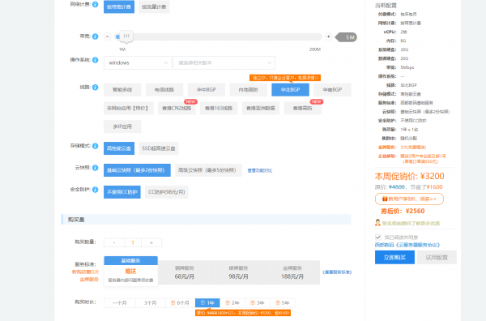Image resolution: width=486 pixels, height=321 pixels.
Task: Choose 6个月 purchase duration
Action: pos(181,302)
